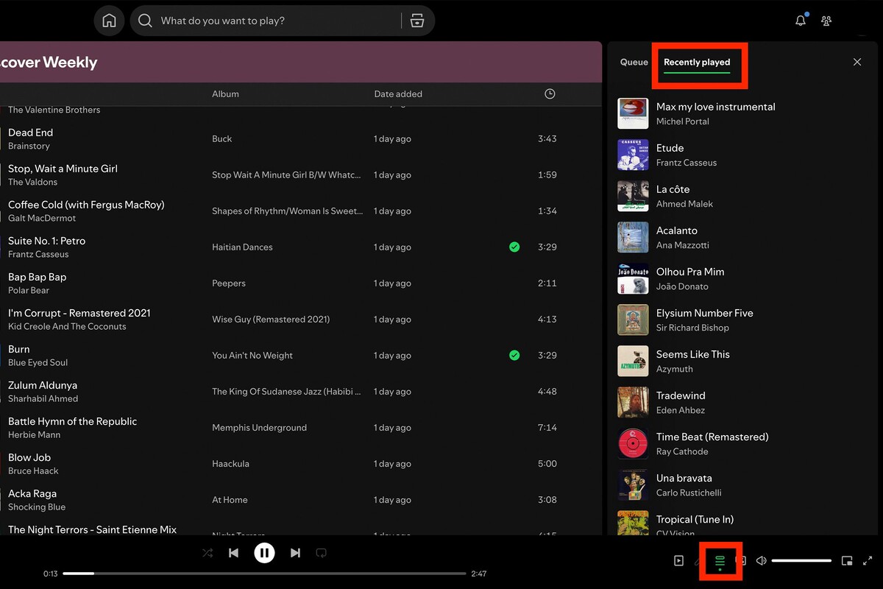883x589 pixels.
Task: Click Olhou Pra Mim album art
Action: [x=633, y=278]
